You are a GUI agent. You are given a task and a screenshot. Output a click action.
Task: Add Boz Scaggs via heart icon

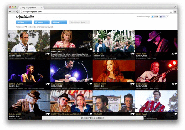[176, 84]
